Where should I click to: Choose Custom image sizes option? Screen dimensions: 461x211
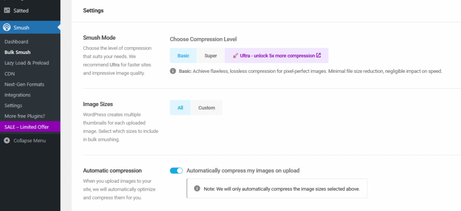207,108
